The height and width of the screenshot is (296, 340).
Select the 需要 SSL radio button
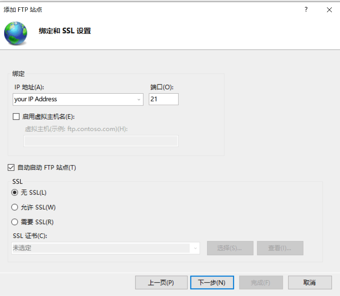click(14, 222)
